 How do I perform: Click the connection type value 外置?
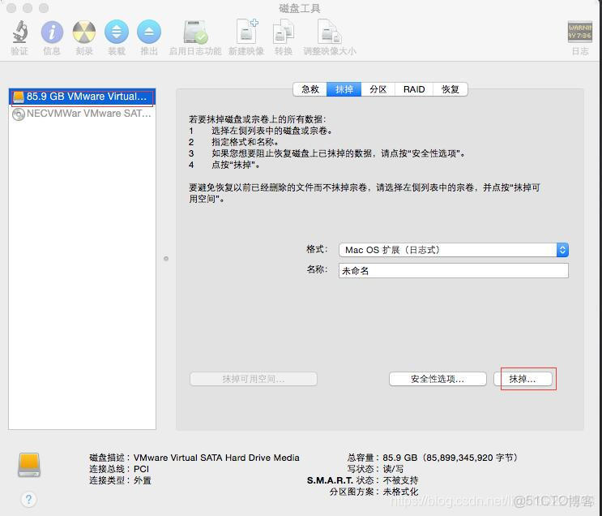(x=143, y=480)
